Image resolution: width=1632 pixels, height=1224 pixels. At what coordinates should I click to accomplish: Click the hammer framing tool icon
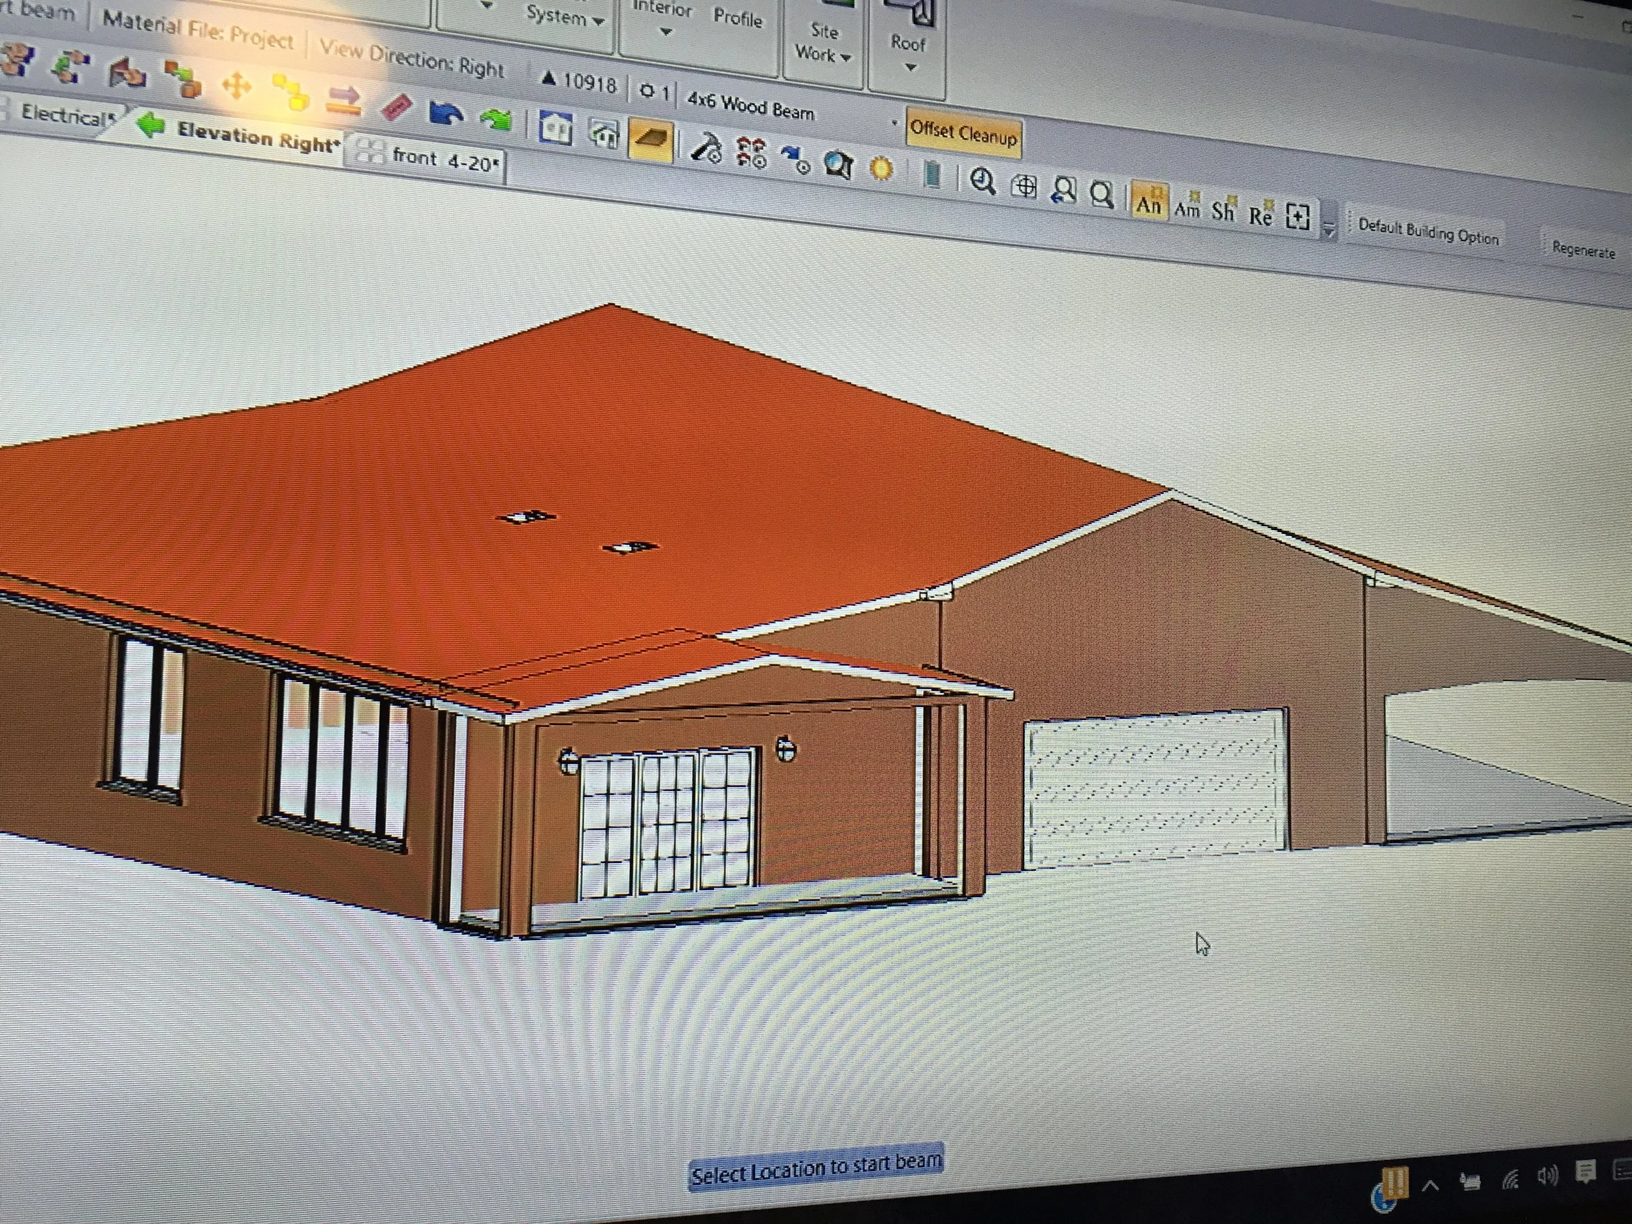point(705,148)
